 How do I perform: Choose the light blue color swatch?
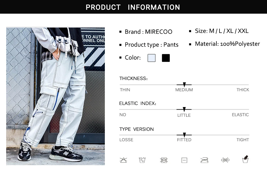tap(151, 58)
